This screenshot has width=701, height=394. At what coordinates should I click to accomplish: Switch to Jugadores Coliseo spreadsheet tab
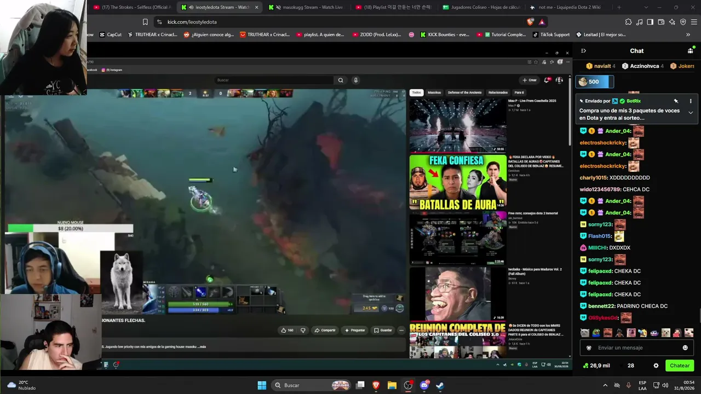pos(481,7)
